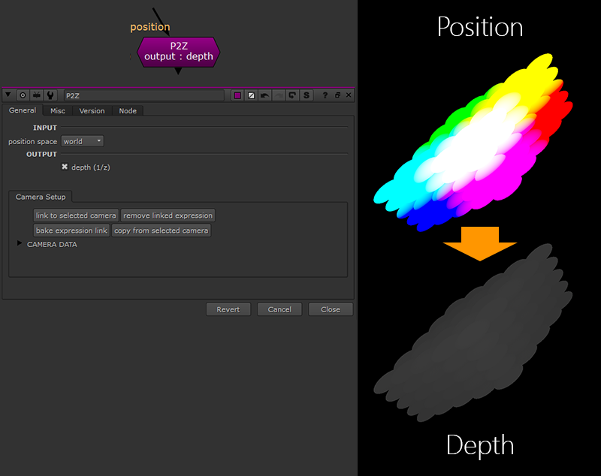
Task: Collapse the P2Z properties panel arrow
Action: coord(9,95)
